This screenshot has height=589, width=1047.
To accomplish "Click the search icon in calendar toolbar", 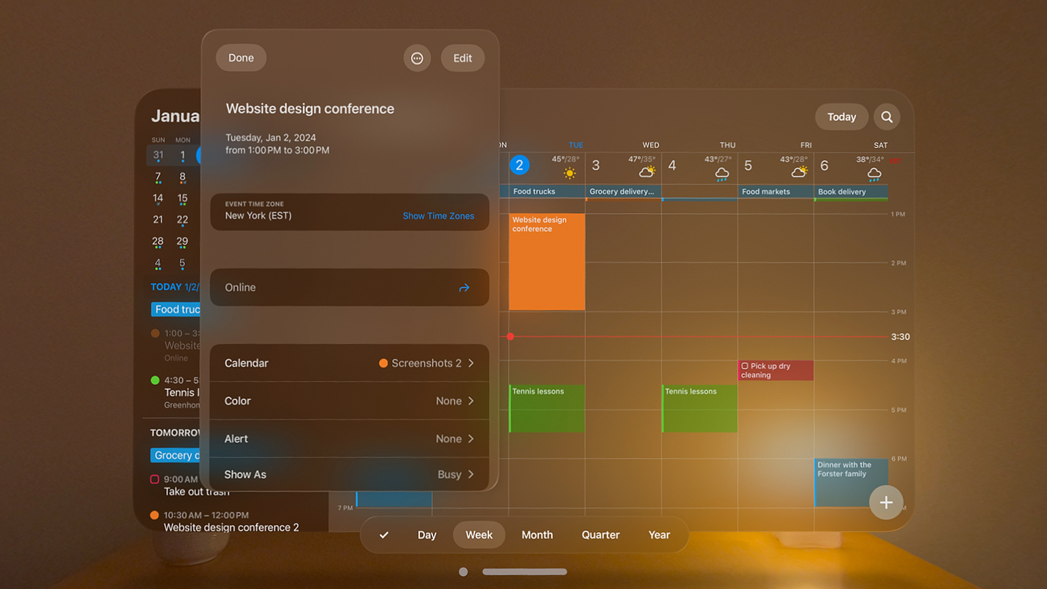I will tap(886, 117).
